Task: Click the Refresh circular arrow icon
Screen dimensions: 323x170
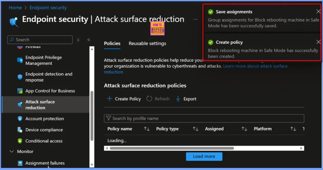Action: 149,99
